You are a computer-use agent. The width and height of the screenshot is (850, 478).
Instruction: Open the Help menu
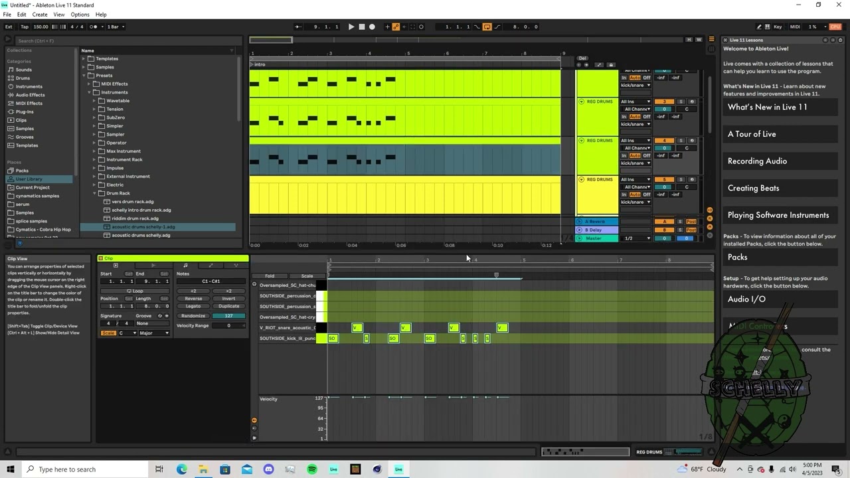(101, 15)
